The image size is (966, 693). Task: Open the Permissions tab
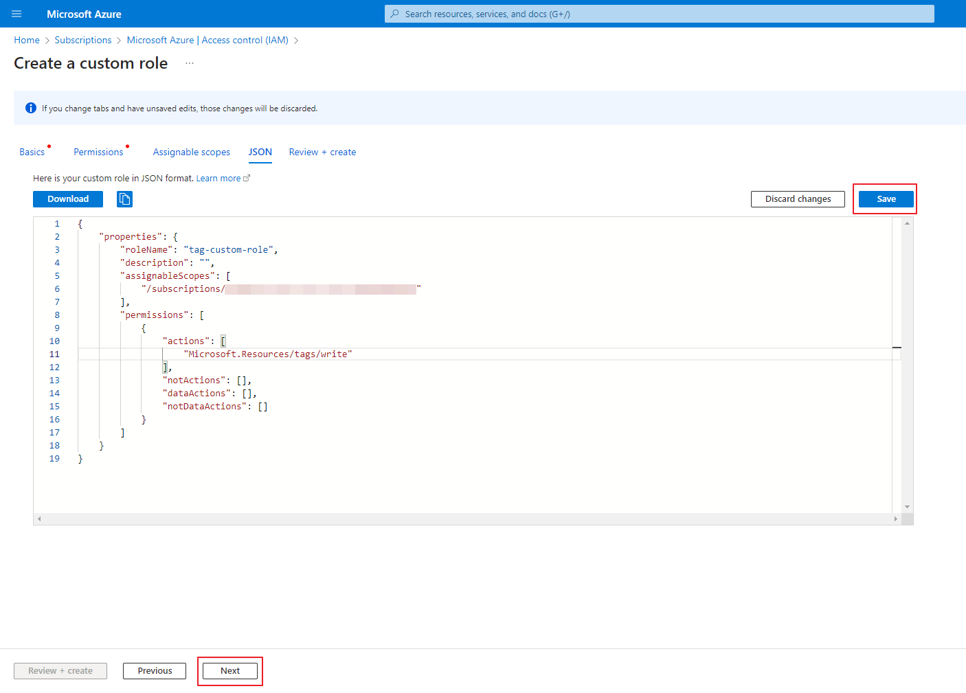98,152
